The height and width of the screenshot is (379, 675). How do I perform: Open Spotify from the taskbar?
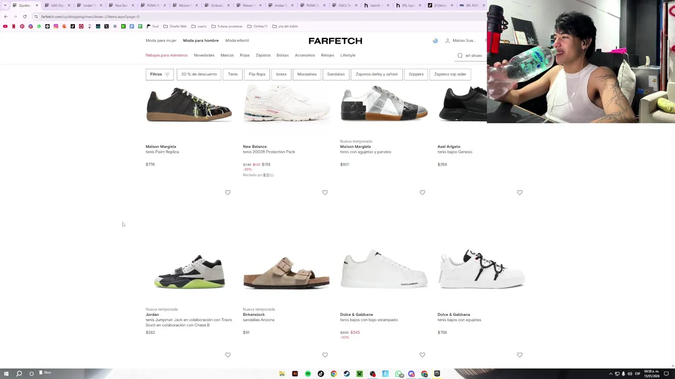point(308,374)
